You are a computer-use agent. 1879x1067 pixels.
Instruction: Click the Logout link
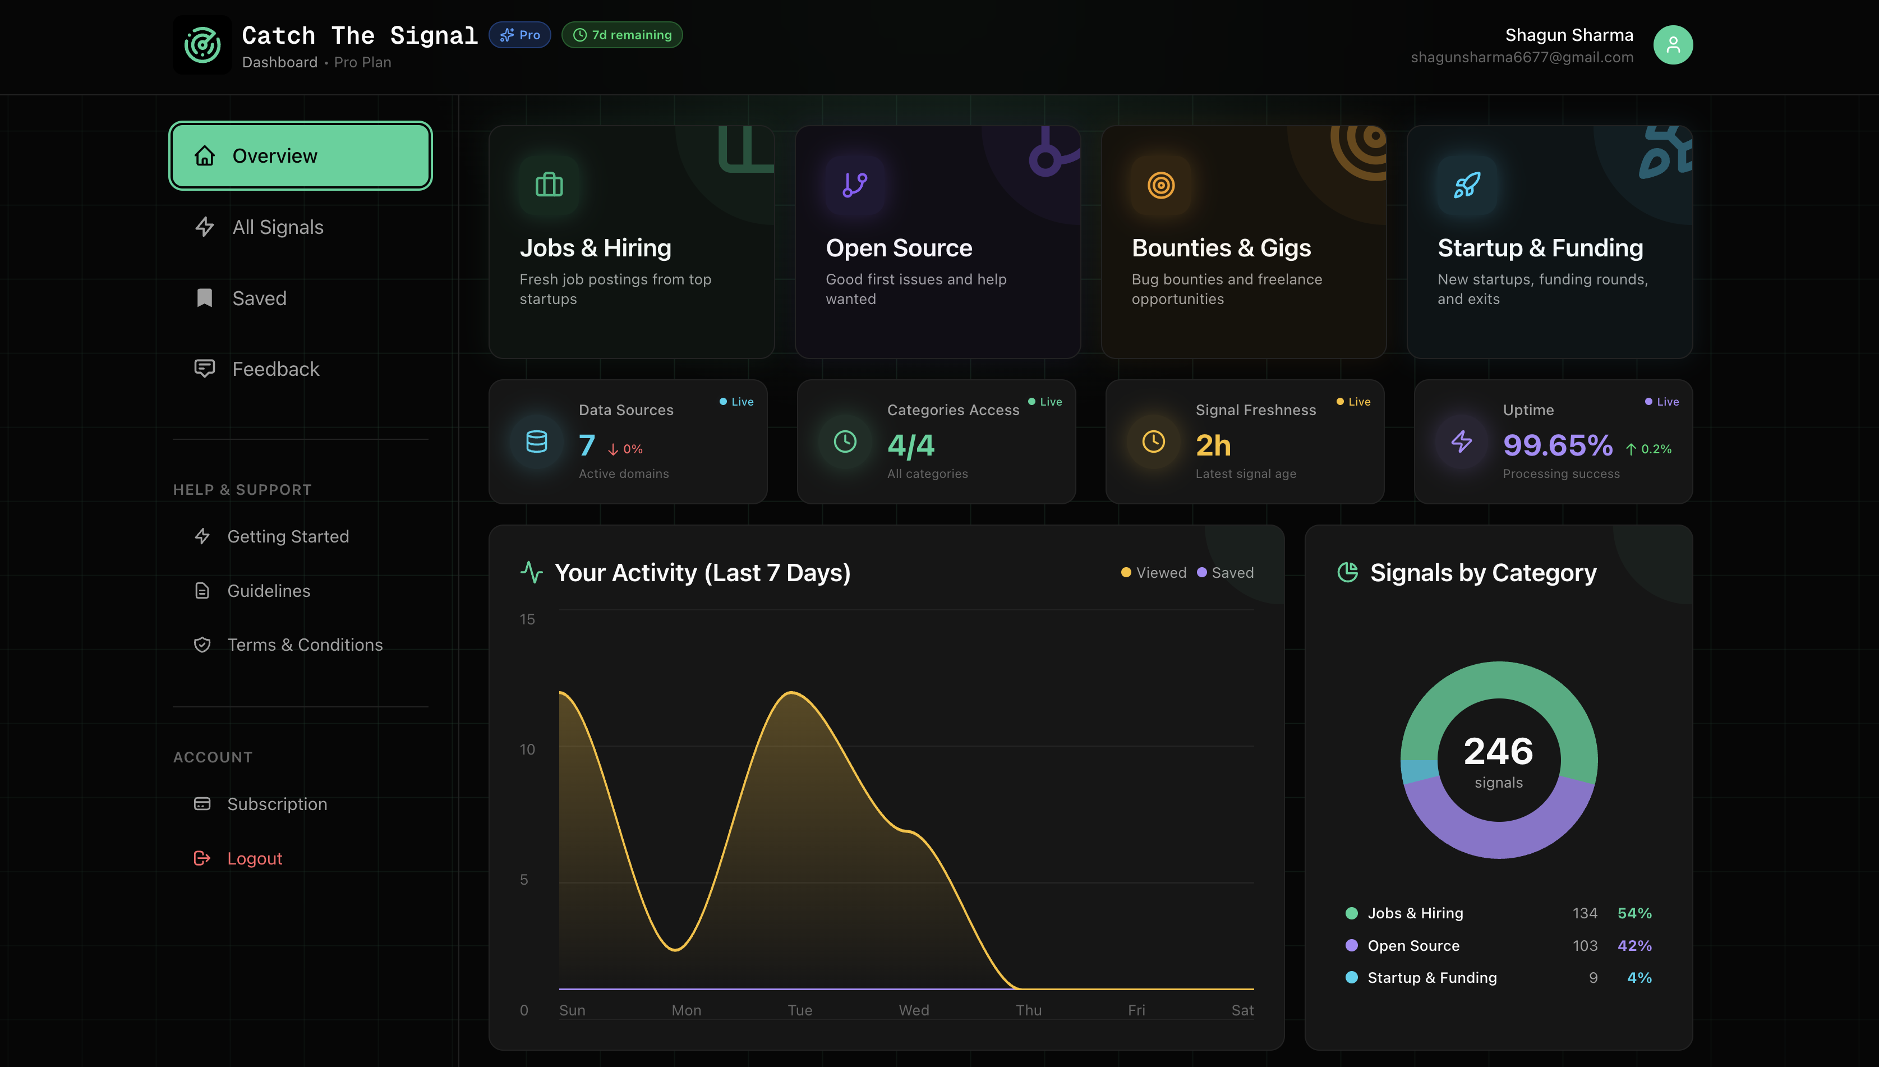(x=254, y=858)
